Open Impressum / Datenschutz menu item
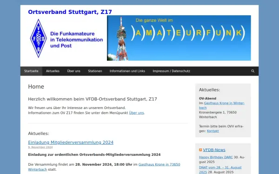The image size is (279, 174). tap(171, 71)
